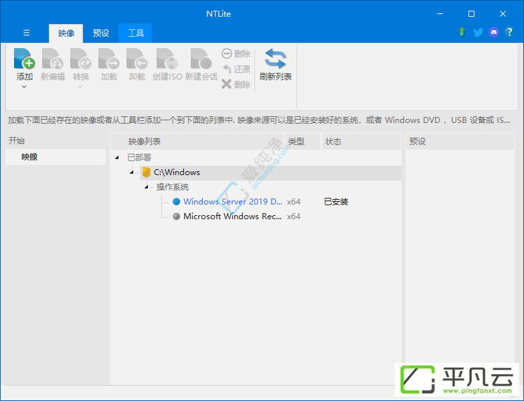This screenshot has width=524, height=401.
Task: Select the C:\Windows folder entry
Action: [270, 172]
